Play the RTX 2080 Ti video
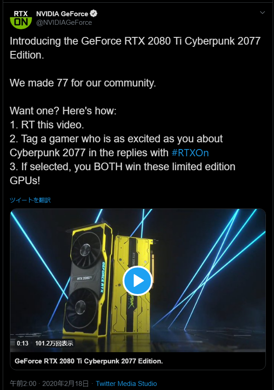This screenshot has width=274, height=390. [x=137, y=281]
